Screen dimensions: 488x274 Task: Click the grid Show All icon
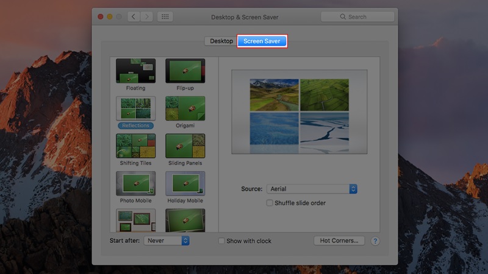pos(165,17)
